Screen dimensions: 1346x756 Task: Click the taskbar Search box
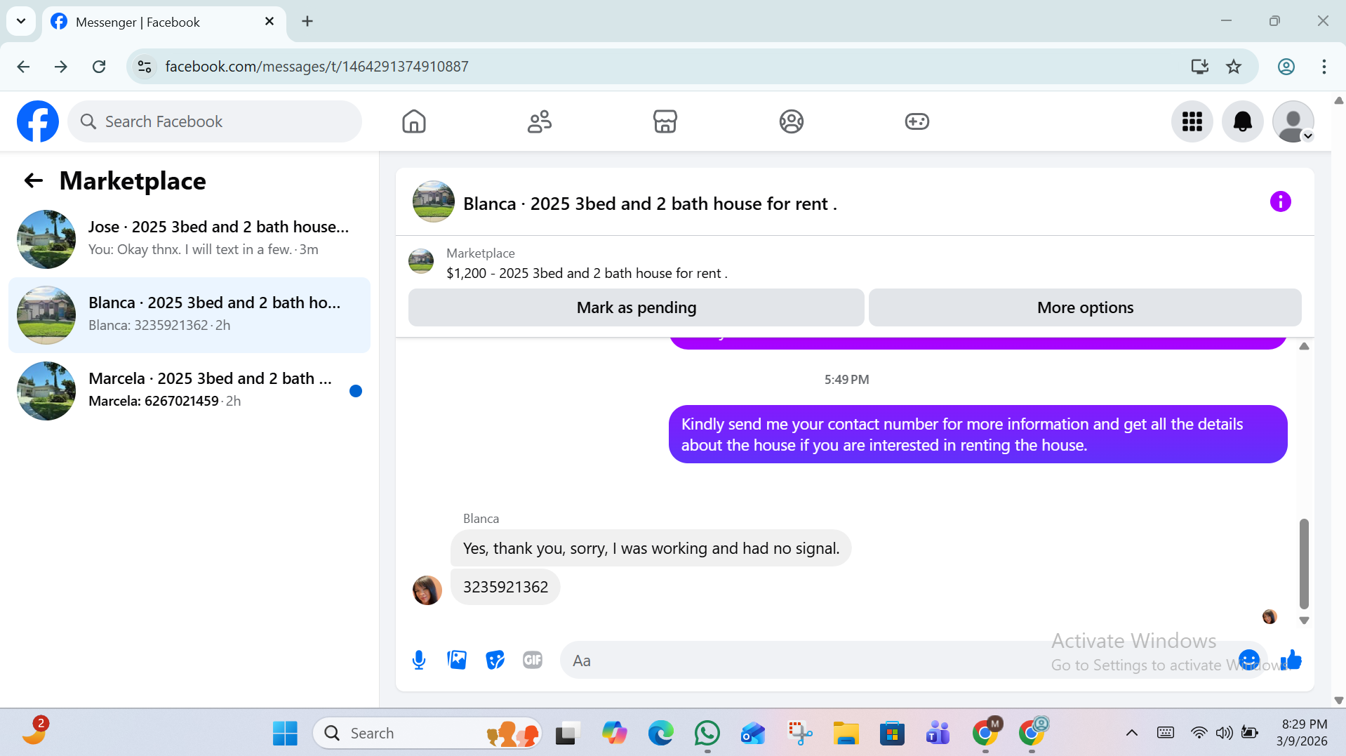pyautogui.click(x=427, y=734)
